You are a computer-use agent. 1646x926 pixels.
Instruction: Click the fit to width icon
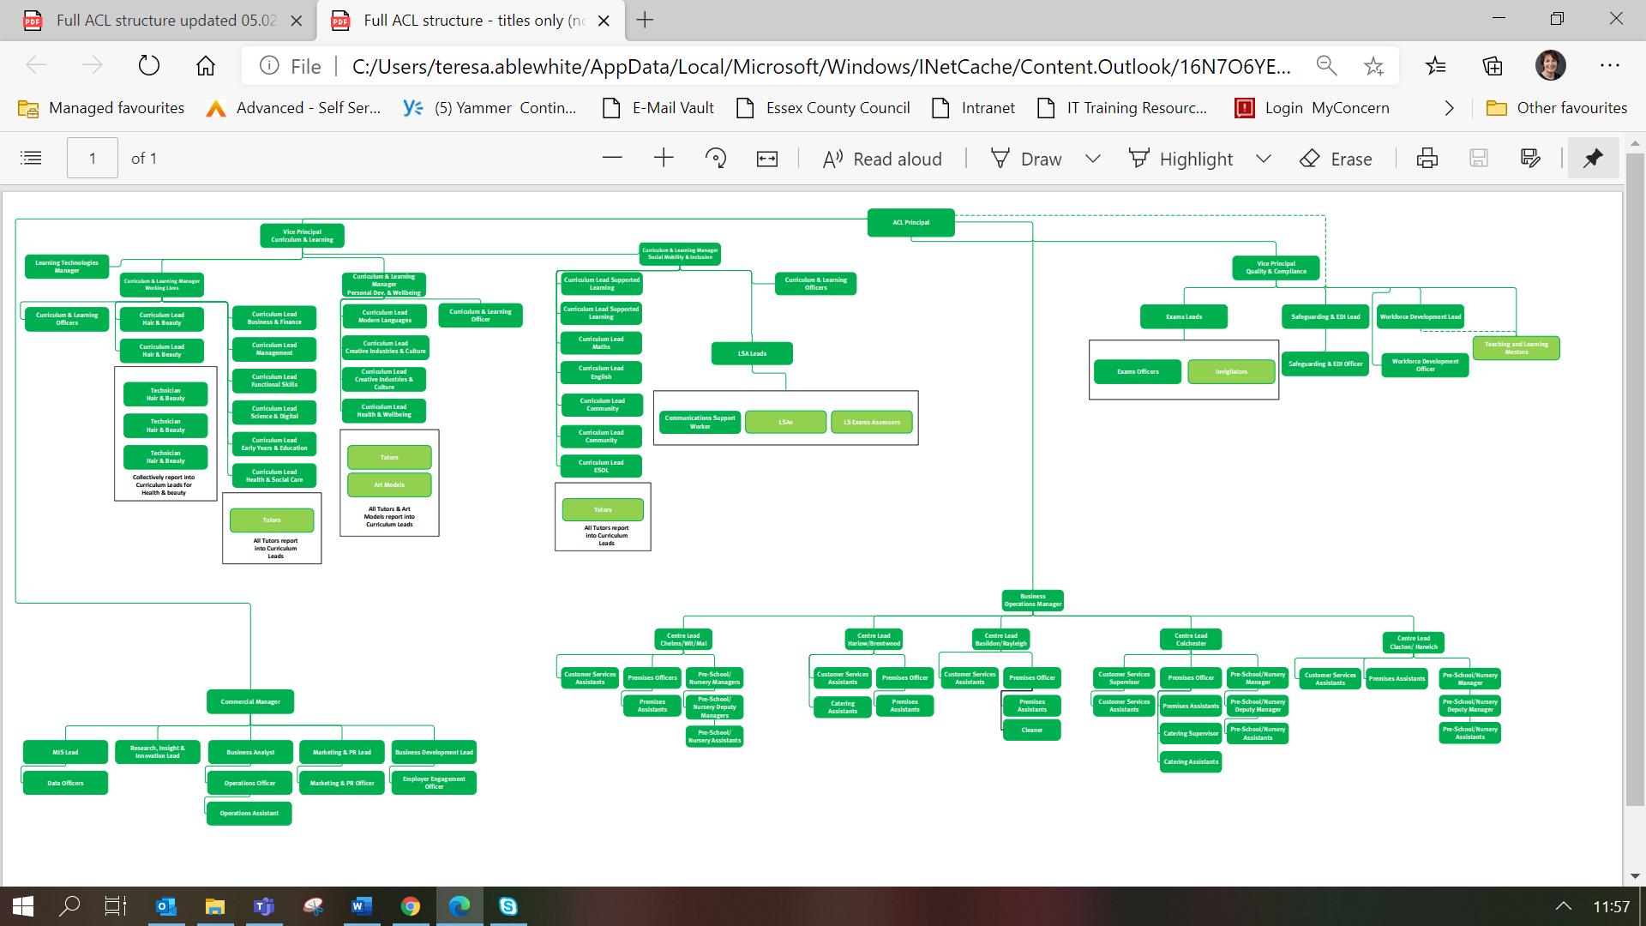(x=767, y=159)
